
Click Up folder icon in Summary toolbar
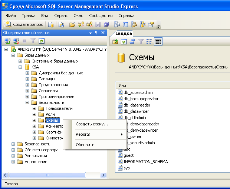pyautogui.click(x=115, y=41)
